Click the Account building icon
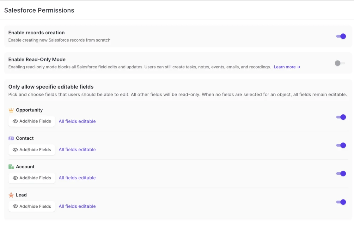 [11, 167]
